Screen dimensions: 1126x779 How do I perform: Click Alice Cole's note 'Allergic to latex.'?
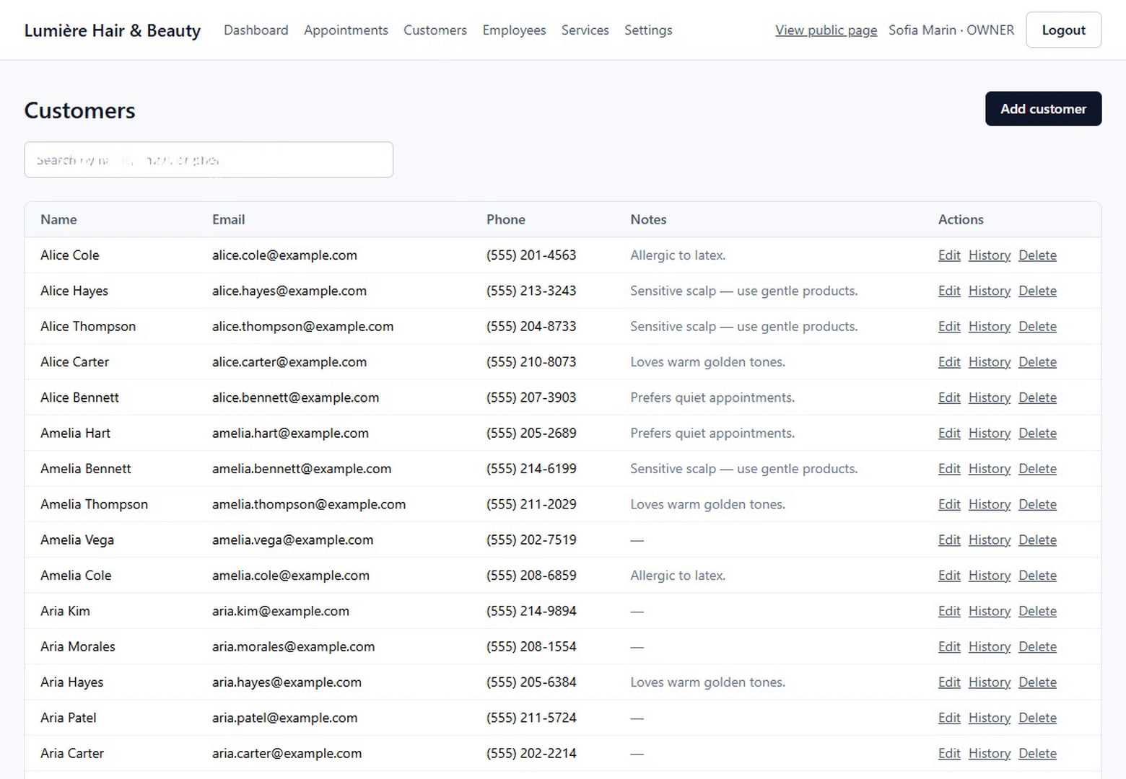pos(678,255)
